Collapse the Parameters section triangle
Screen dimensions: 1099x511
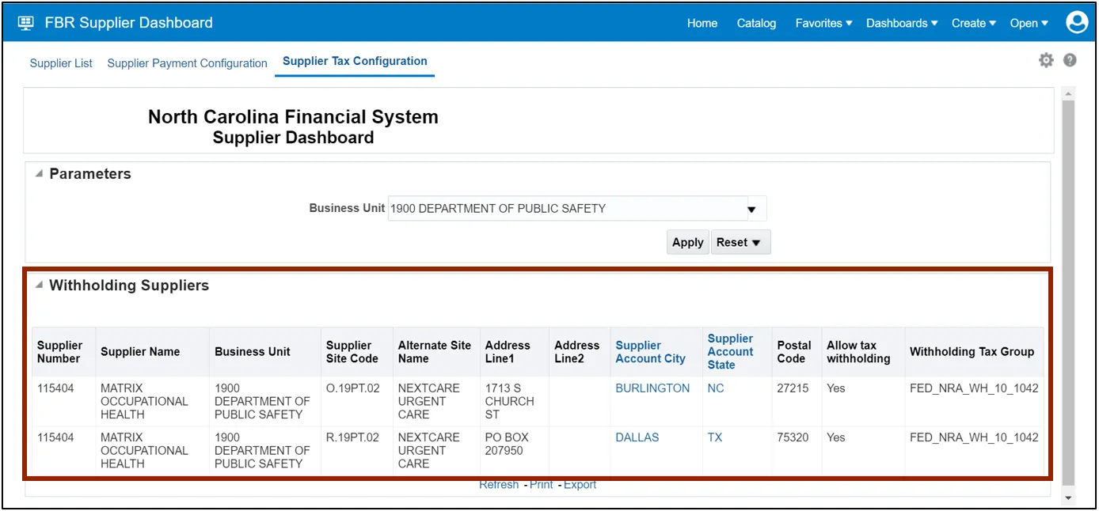(39, 174)
